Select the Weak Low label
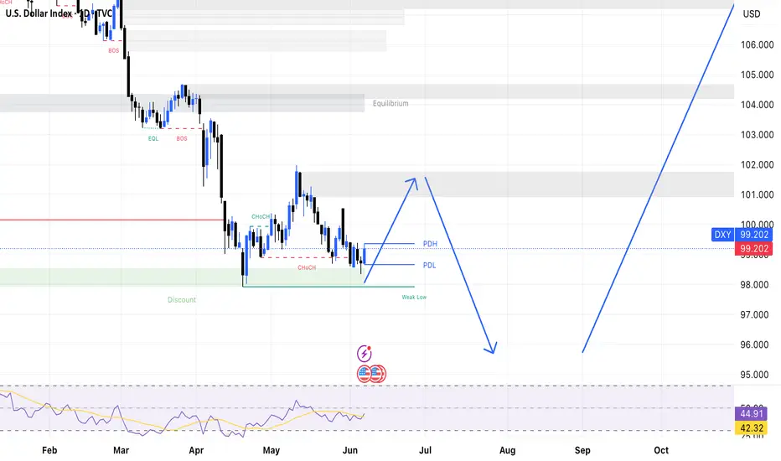781x461 pixels. tap(414, 297)
